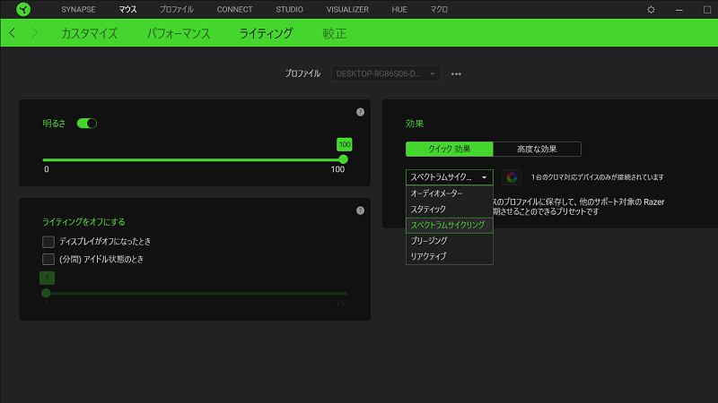The height and width of the screenshot is (403, 718).
Task: Choose 高度な効果 button
Action: pyautogui.click(x=537, y=149)
